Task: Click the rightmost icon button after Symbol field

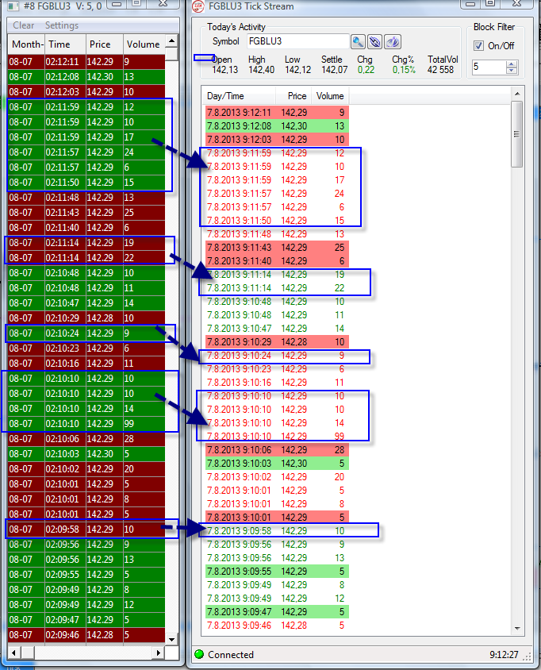Action: click(393, 42)
